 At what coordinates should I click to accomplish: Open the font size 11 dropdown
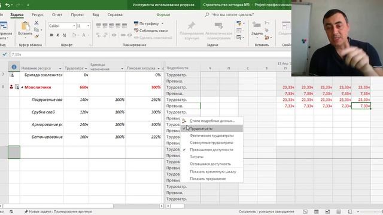click(88, 26)
